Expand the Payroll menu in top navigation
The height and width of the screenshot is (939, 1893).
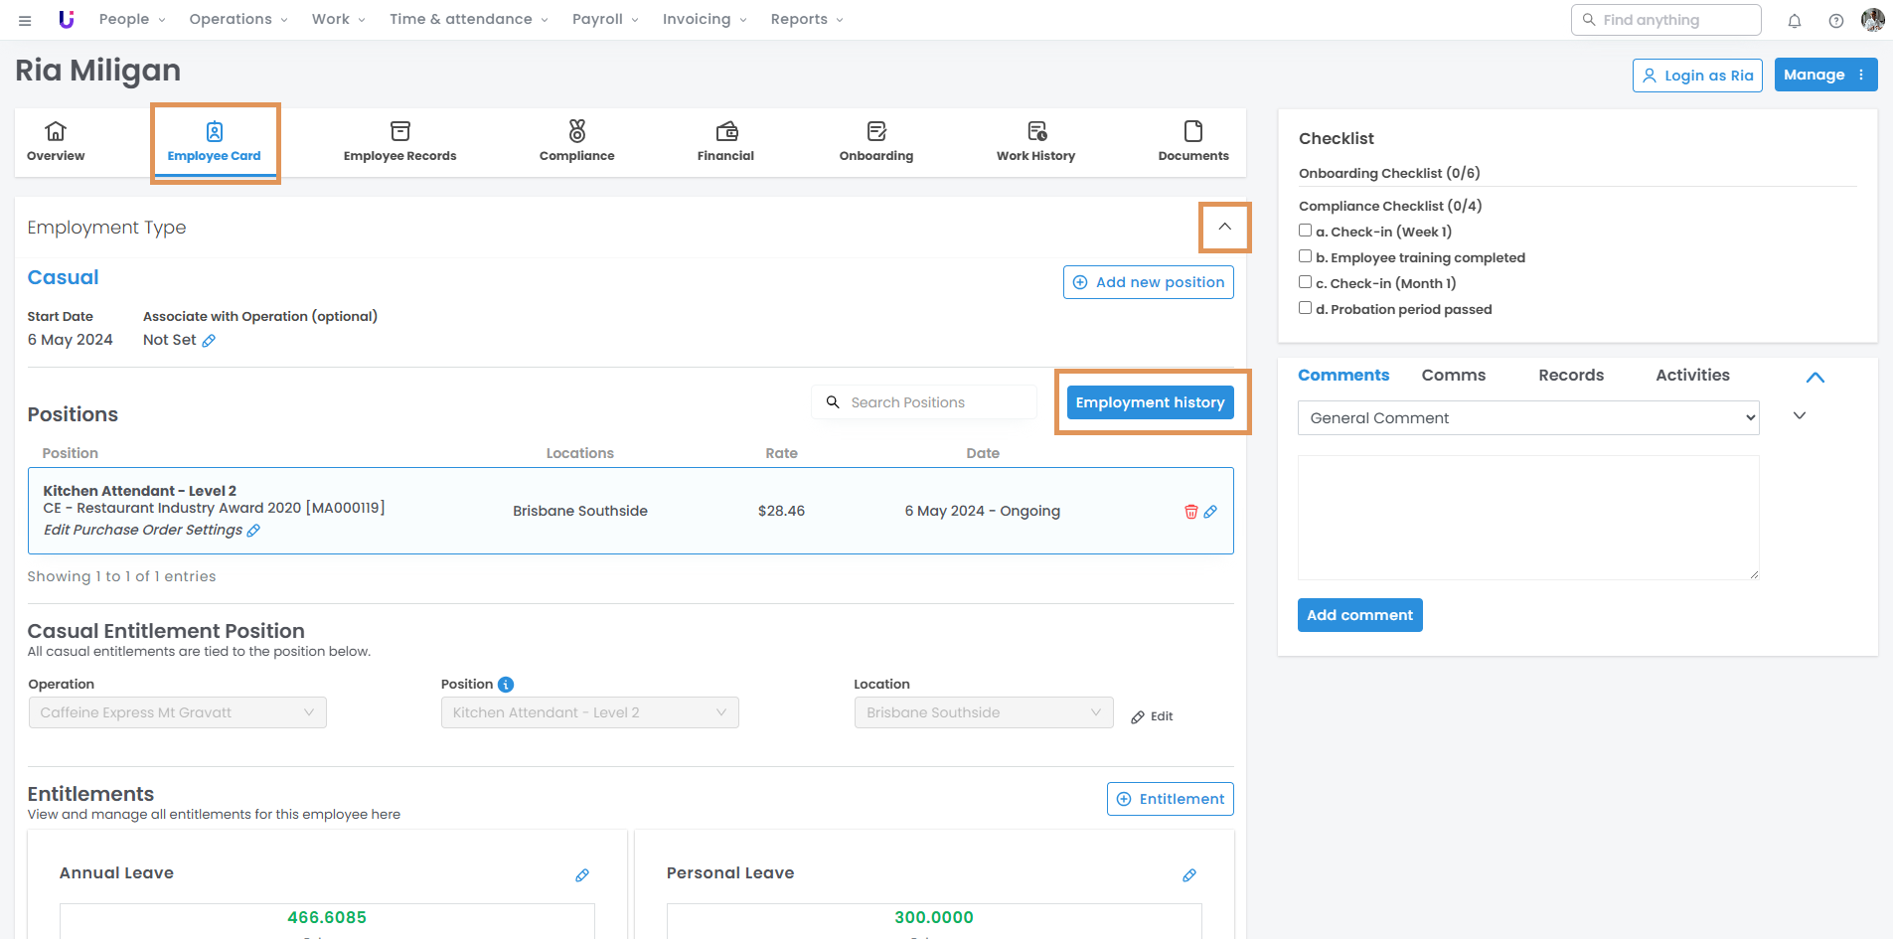coord(604,19)
